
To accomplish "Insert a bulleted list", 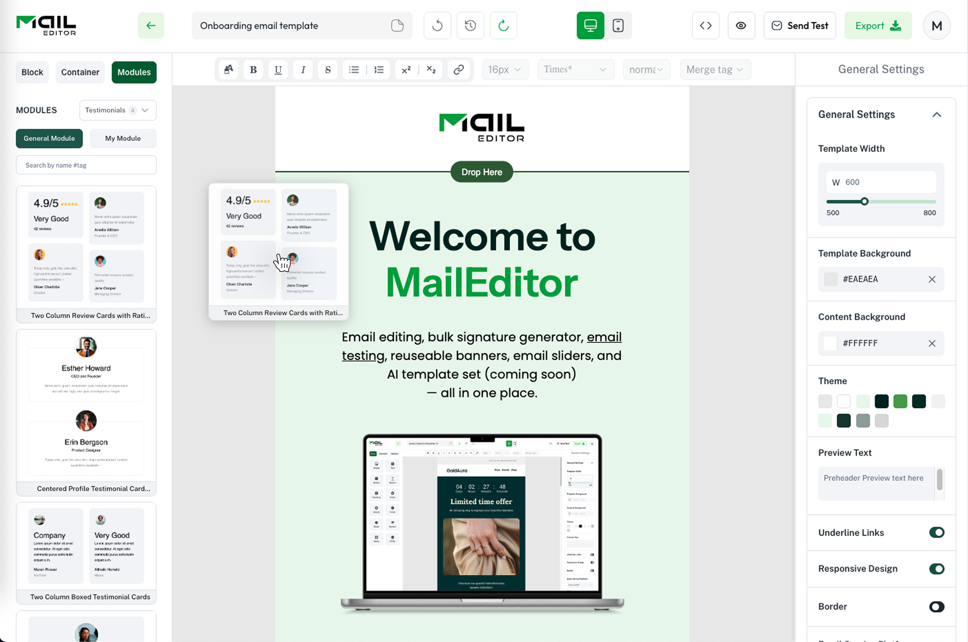I will [x=354, y=70].
